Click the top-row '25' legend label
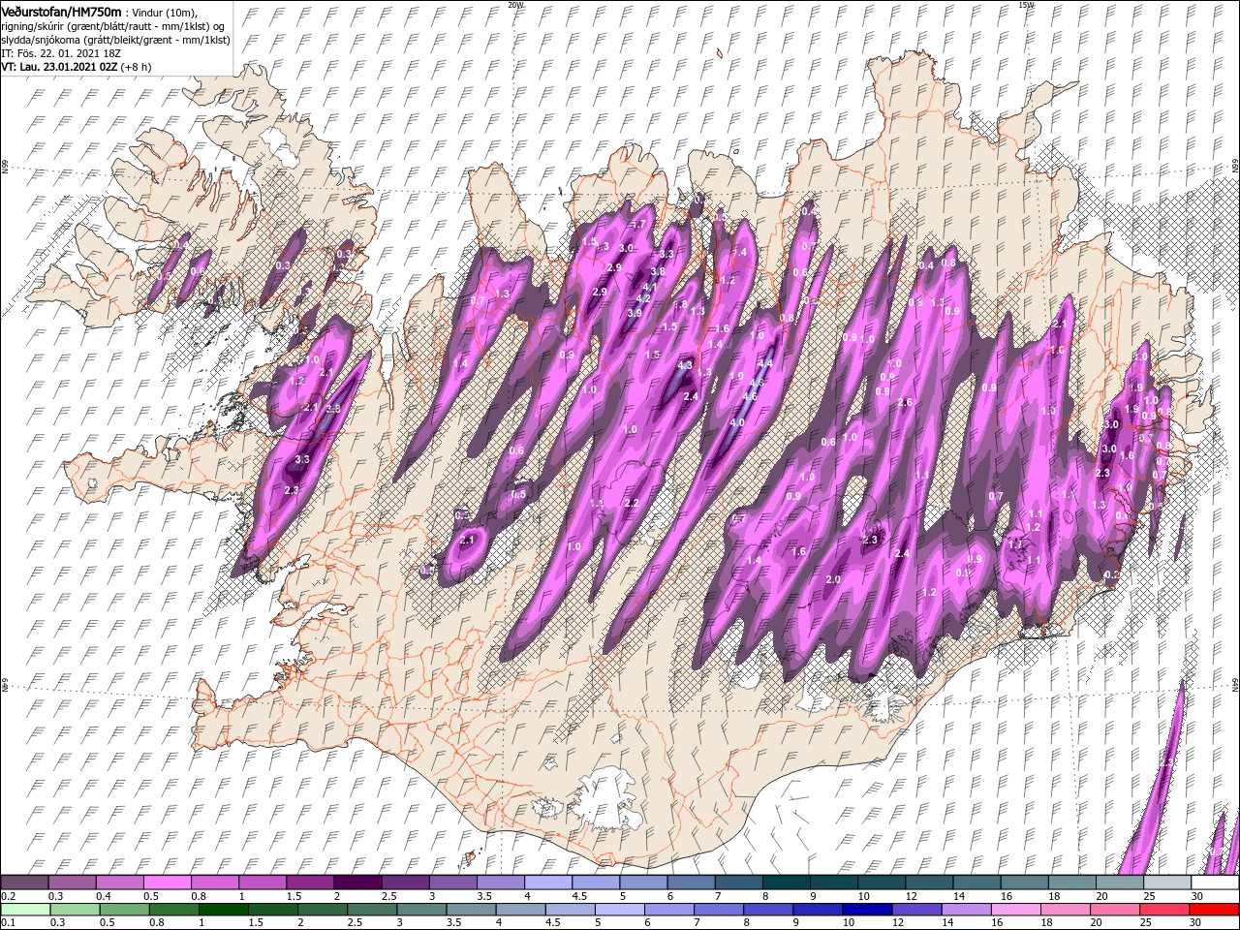The image size is (1240, 930). 1148,896
